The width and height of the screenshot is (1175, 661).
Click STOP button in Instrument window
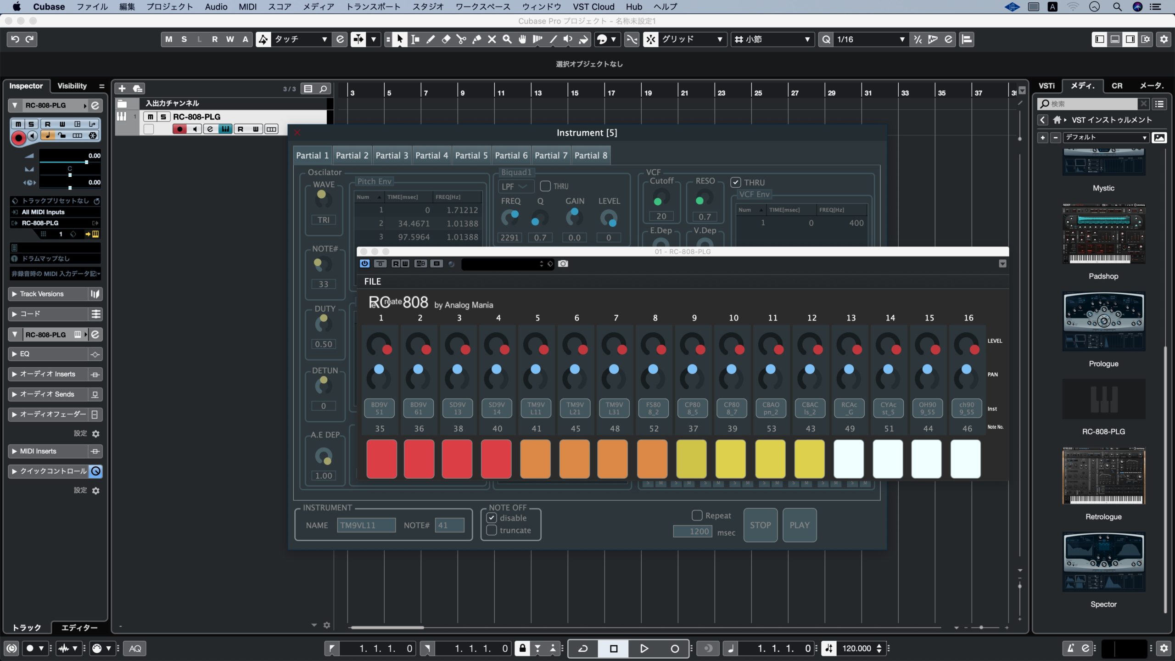point(760,525)
